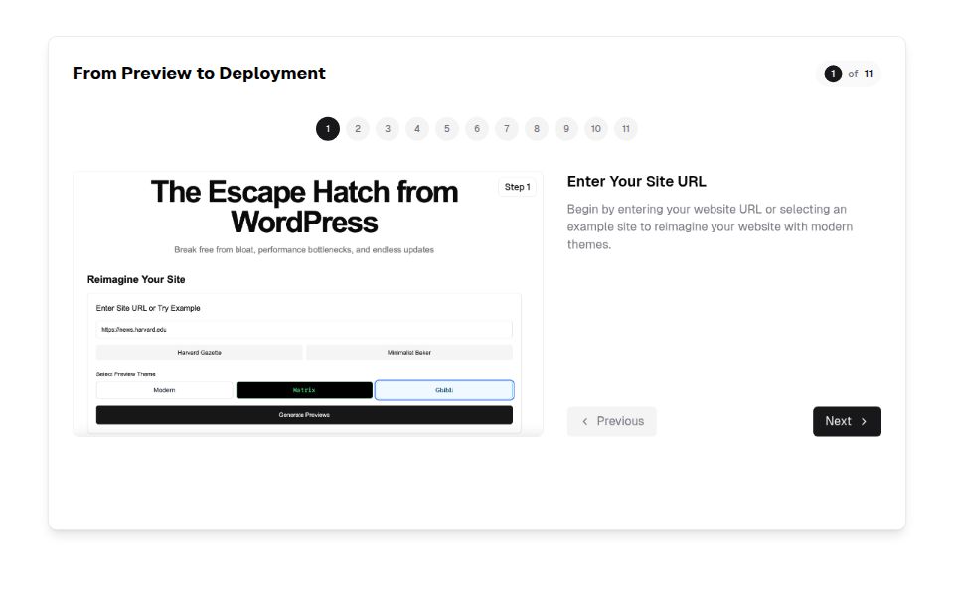
Task: Jump to step 3 circle
Action: pos(388,129)
